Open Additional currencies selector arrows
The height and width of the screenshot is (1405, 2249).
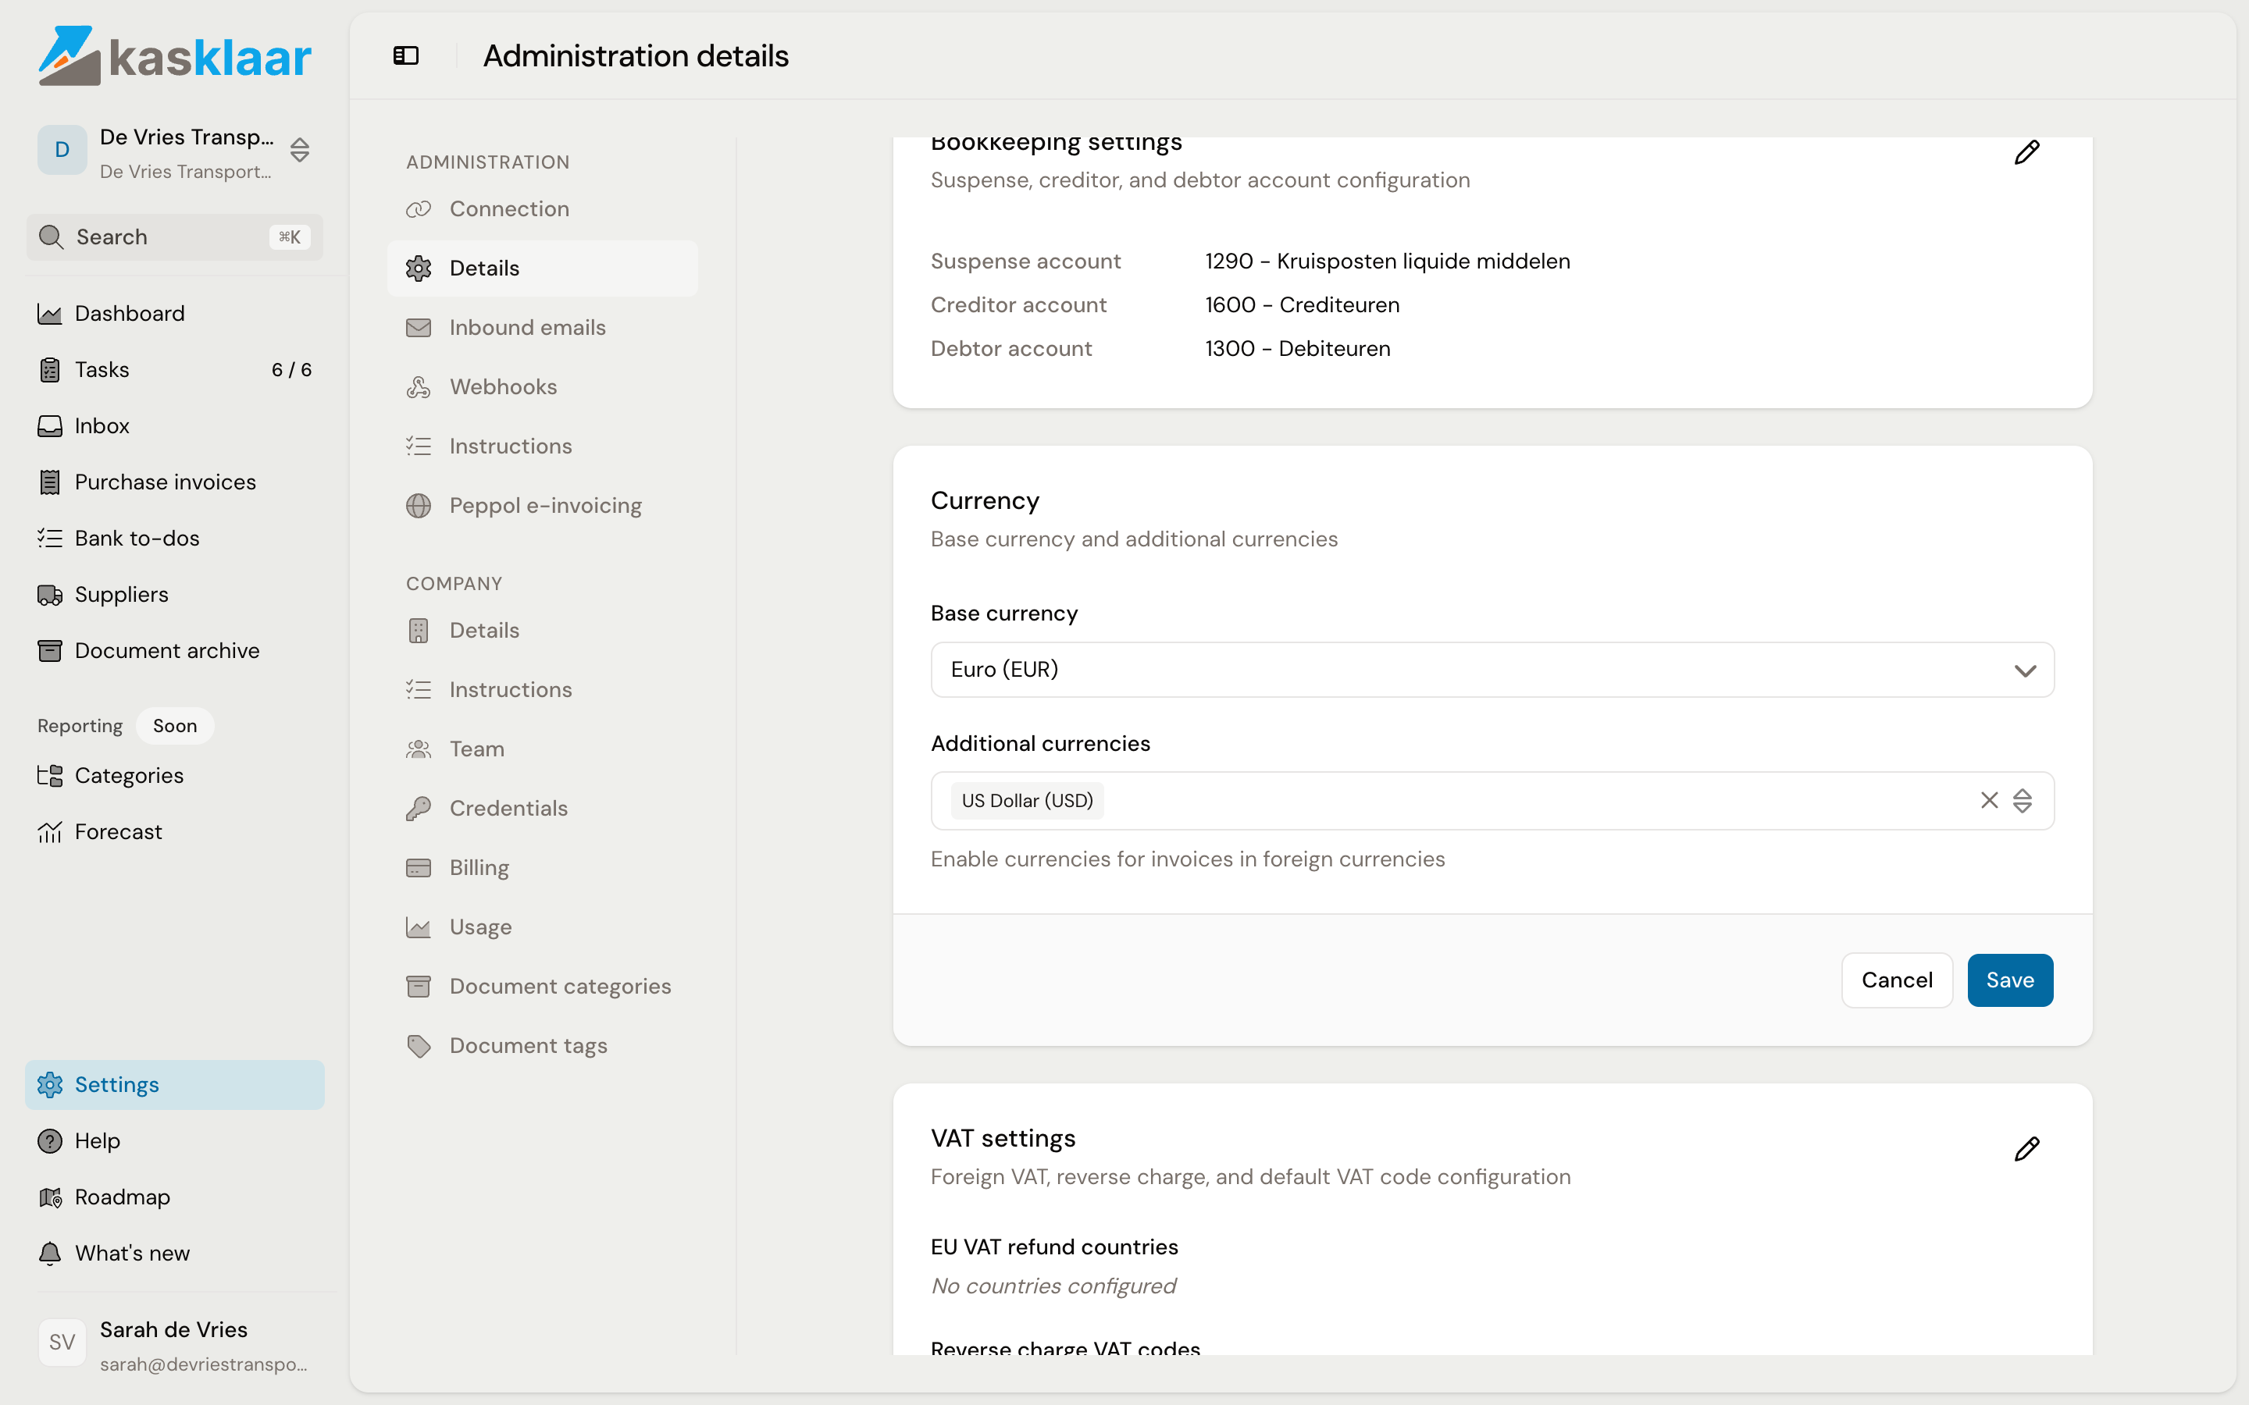point(2023,800)
